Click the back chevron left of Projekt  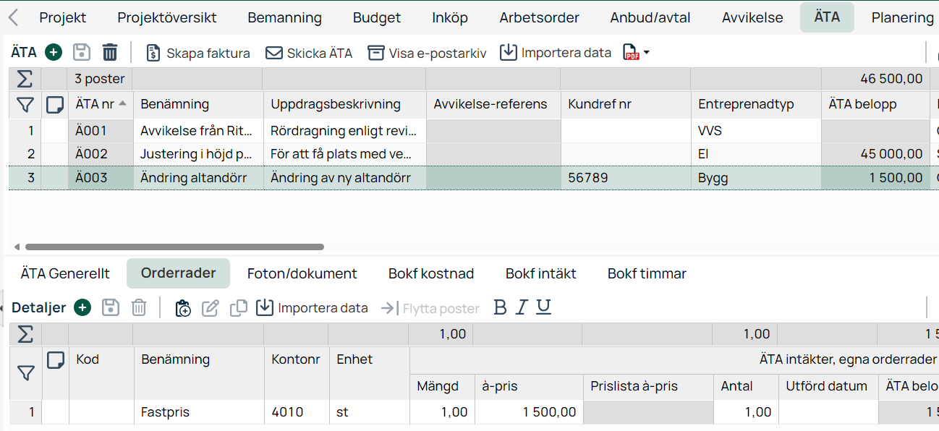point(13,17)
